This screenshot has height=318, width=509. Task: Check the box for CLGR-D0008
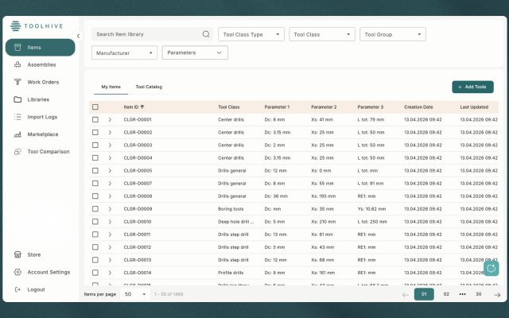pos(95,196)
